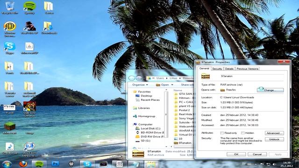This screenshot has width=299, height=168.
Task: Switch to the Details tab in Properties
Action: 229,69
